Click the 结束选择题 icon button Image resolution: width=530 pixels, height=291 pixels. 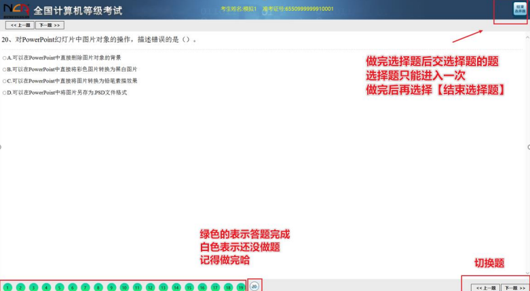pos(520,9)
